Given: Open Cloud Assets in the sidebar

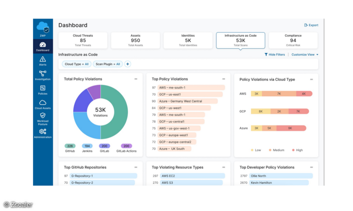Looking at the screenshot, I should click(43, 104).
